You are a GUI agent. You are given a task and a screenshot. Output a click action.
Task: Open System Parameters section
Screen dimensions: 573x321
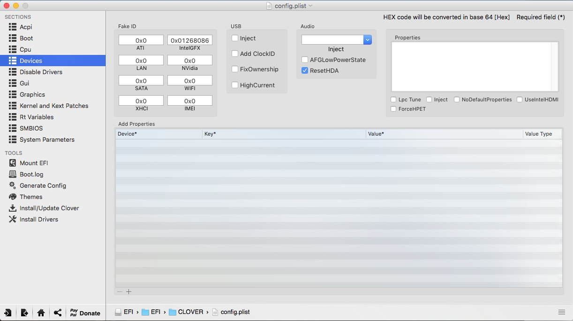(x=53, y=139)
